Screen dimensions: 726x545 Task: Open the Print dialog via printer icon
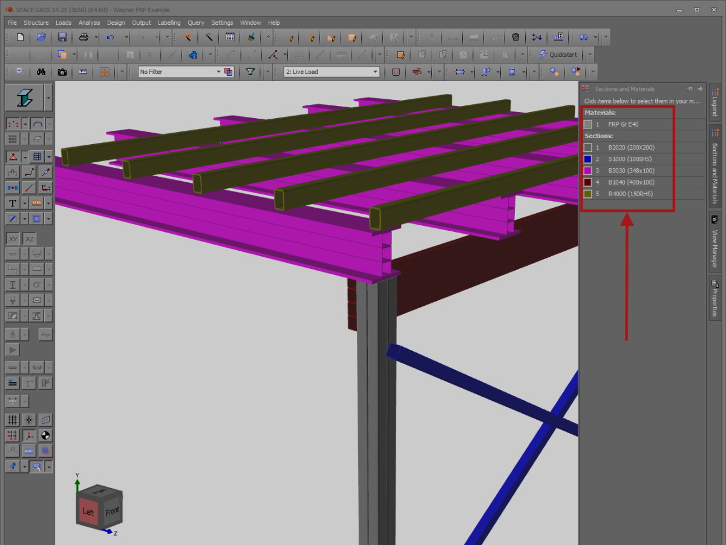pyautogui.click(x=83, y=37)
